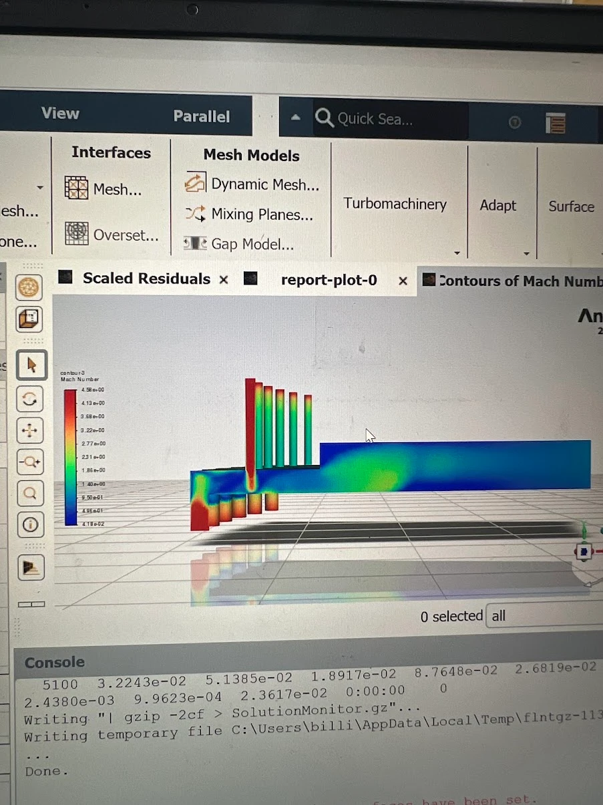Click the 'Done.' line in Console

click(x=47, y=771)
